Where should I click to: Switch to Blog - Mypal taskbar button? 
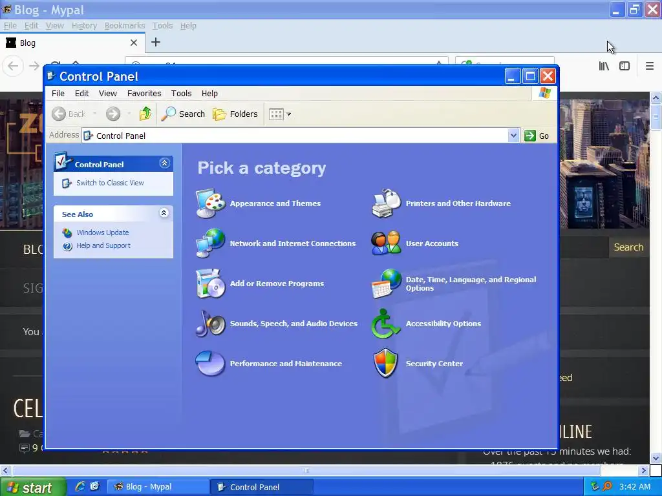(x=158, y=487)
